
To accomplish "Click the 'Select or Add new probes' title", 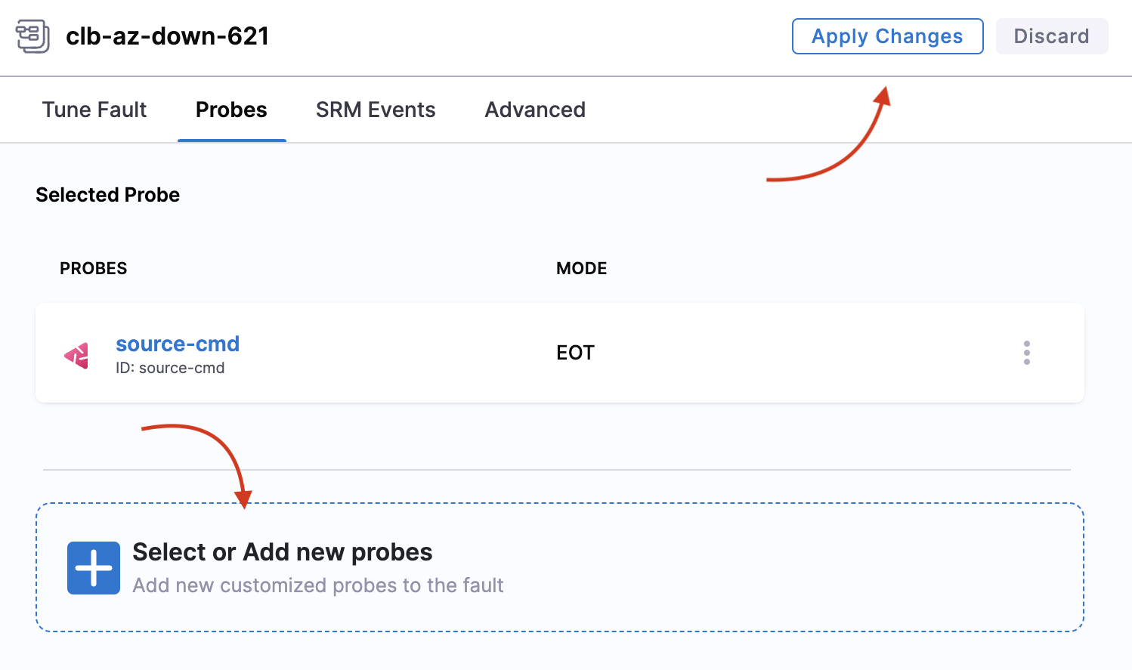I will pos(283,552).
